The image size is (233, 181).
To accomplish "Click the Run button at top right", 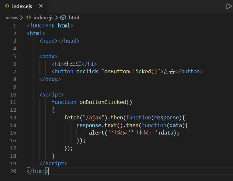I will (229, 6).
